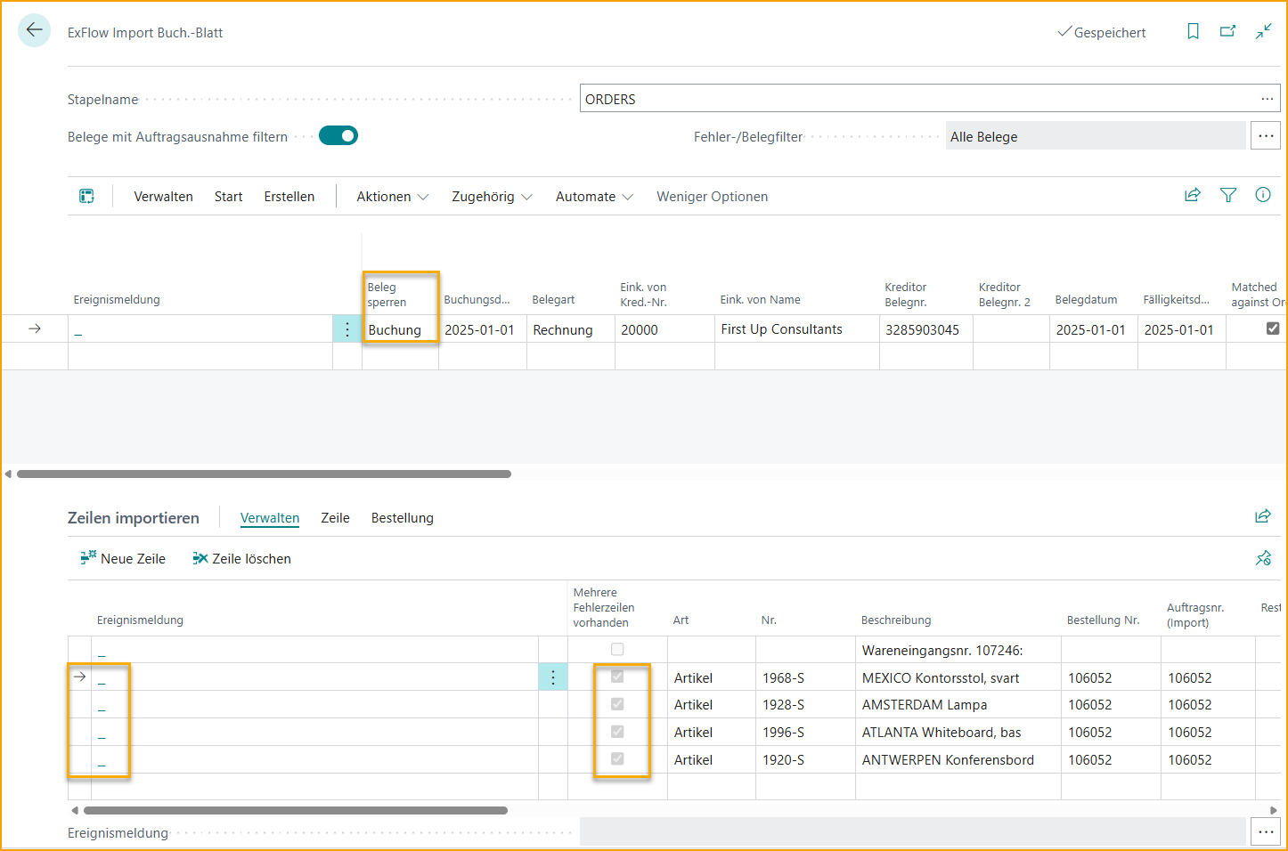Click the pin icon in Zeilen importieren

click(1262, 558)
